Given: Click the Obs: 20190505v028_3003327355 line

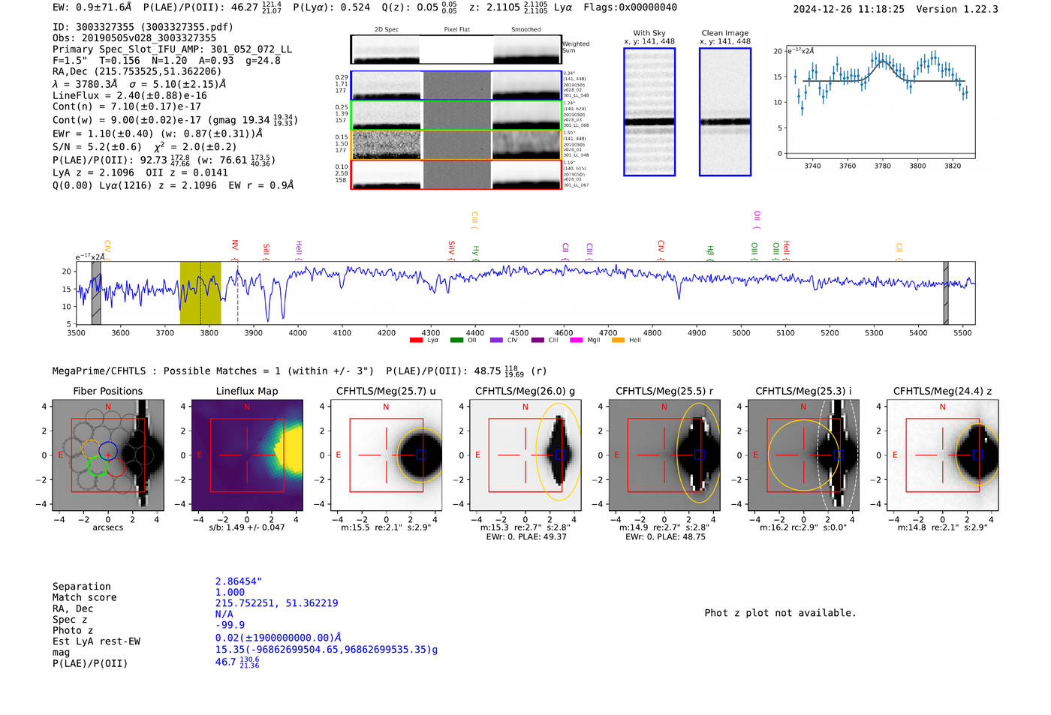Looking at the screenshot, I should pyautogui.click(x=134, y=38).
